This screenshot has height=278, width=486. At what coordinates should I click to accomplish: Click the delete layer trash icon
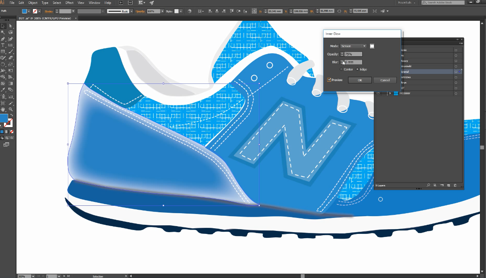[x=455, y=185]
